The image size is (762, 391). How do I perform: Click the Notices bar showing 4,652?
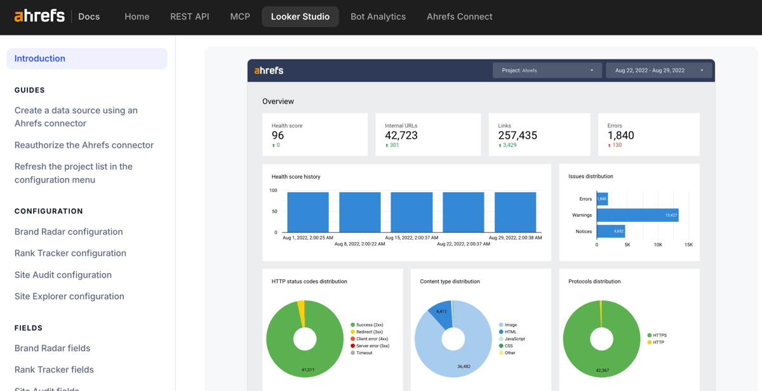click(x=611, y=231)
